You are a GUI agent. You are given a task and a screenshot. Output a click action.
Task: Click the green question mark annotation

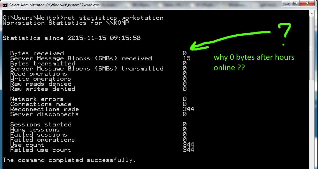[284, 34]
